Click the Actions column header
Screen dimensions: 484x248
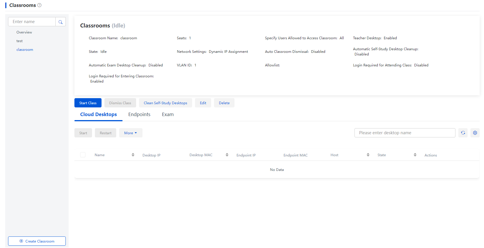pyautogui.click(x=431, y=155)
